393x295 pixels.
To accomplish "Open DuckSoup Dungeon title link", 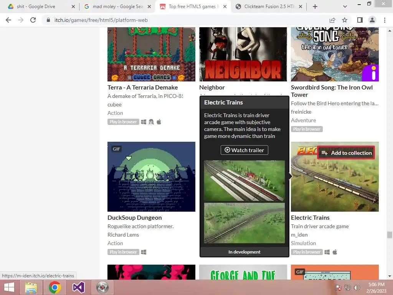I will coord(135,217).
